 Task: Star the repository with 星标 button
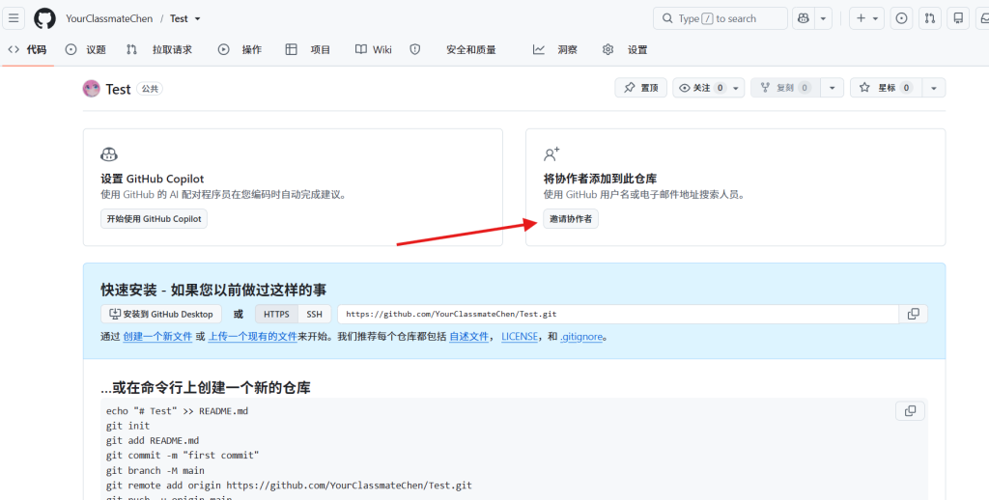point(887,88)
